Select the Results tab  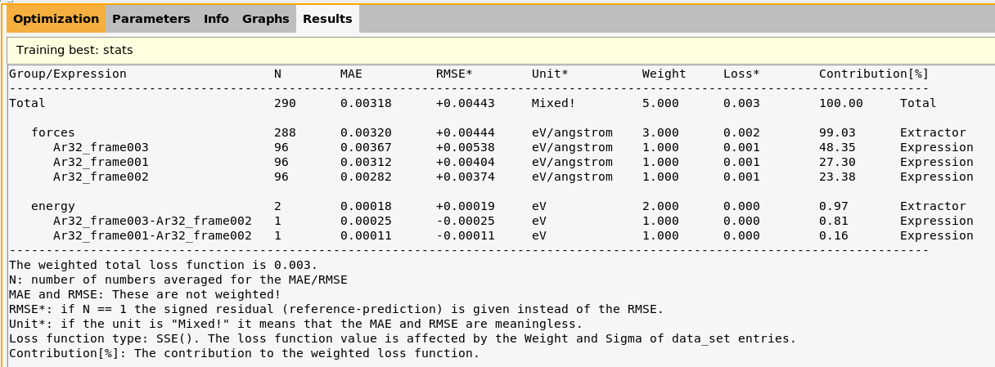tap(327, 19)
